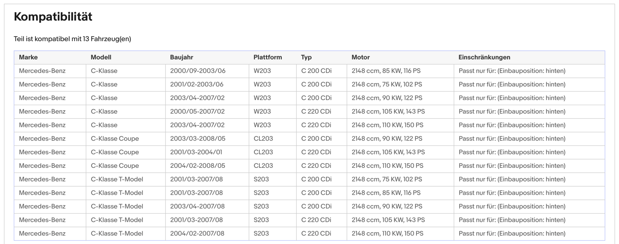Viewport: 619px width, 244px height.
Task: Click "C-Klasse Coupe" in the 2003/03-2008/05 row
Action: pos(115,138)
